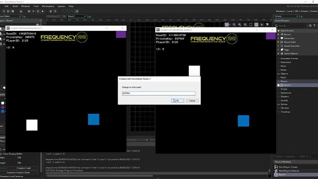The image size is (318, 179).
Task: Click the Help toolbar icon beside Game Options
Action: [x=55, y=11]
